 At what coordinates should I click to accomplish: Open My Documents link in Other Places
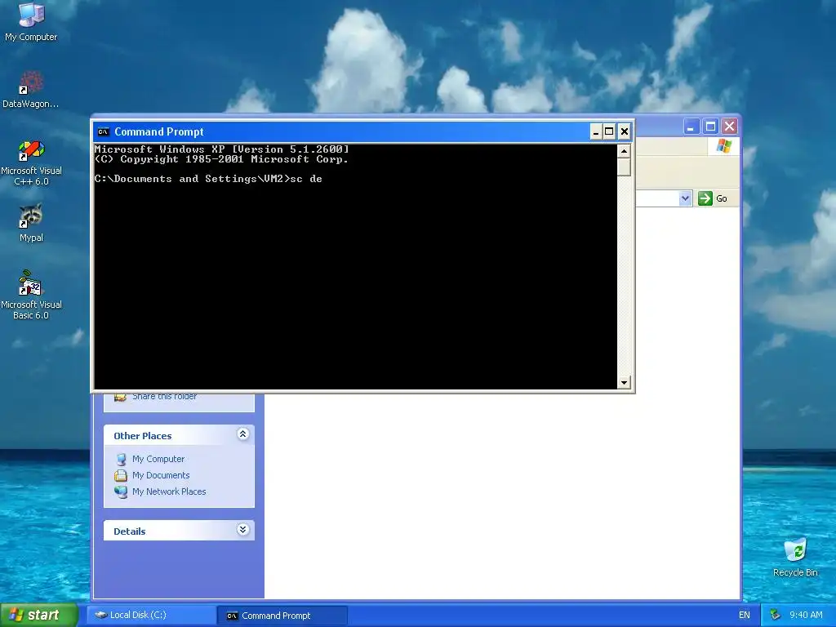pyautogui.click(x=161, y=475)
